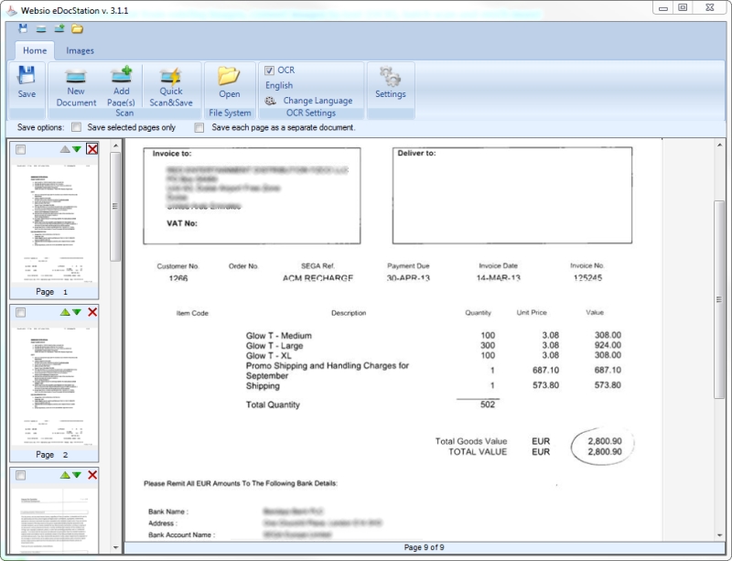This screenshot has height=561, width=732.
Task: Move Page 2 up with green arrow
Action: coord(65,312)
